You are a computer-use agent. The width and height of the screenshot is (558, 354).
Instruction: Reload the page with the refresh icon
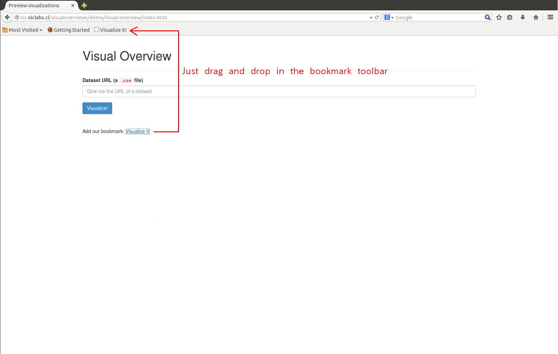[x=376, y=17]
